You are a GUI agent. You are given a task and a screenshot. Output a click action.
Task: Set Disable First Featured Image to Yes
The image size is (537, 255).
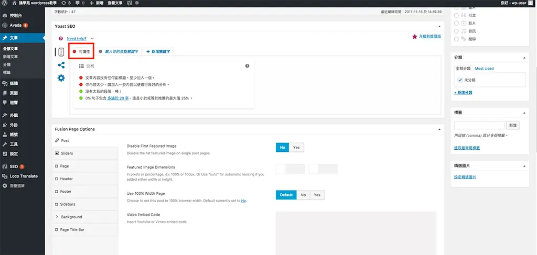(296, 147)
